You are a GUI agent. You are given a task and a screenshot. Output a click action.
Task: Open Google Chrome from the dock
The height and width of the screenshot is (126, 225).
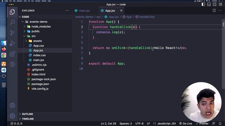(x=4, y=55)
